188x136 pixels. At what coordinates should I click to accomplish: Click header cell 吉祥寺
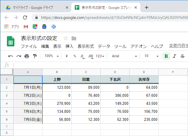144,80
